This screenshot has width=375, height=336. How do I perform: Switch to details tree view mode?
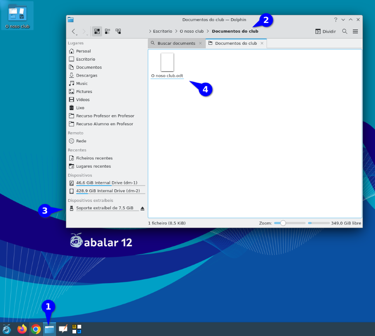(x=118, y=31)
